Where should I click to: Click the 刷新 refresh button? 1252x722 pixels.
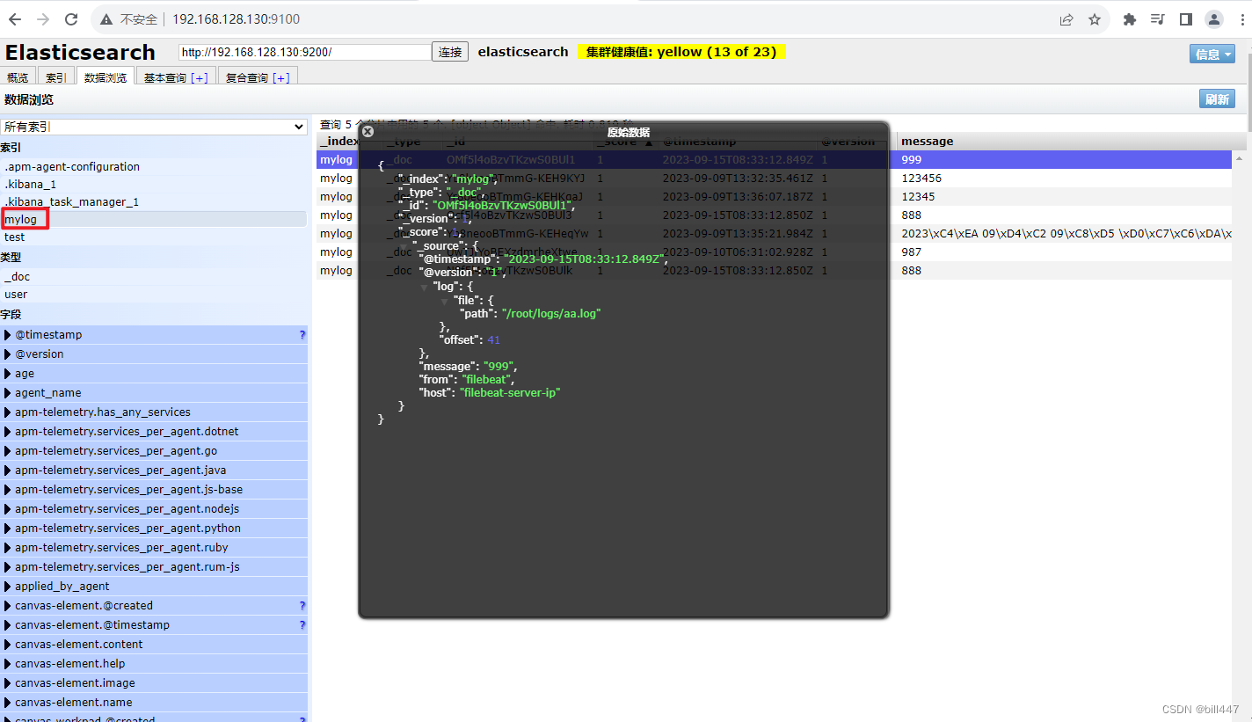point(1217,98)
